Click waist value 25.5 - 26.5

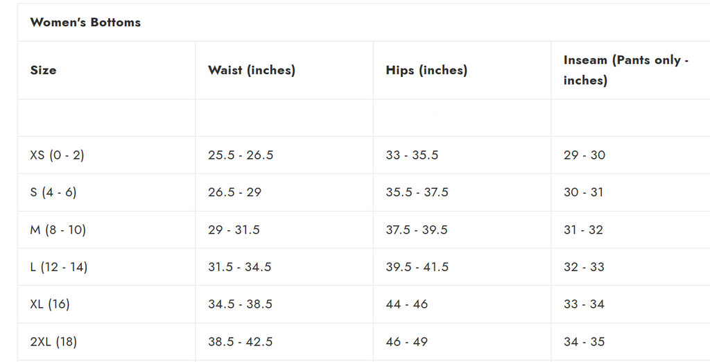(241, 155)
